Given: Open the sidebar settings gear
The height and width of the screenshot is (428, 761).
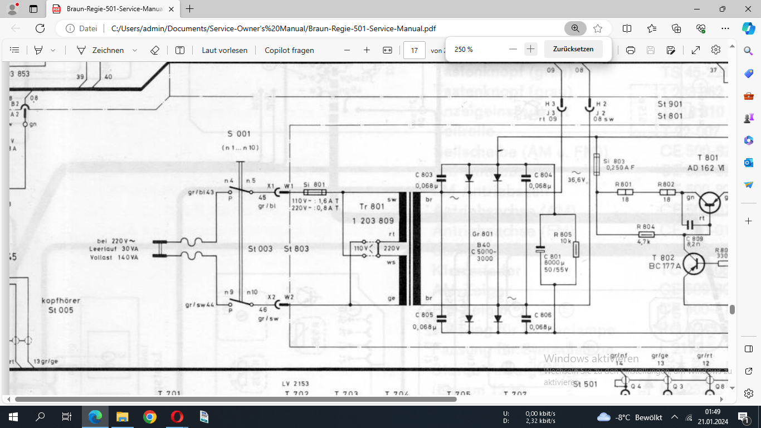Looking at the screenshot, I should tap(748, 393).
